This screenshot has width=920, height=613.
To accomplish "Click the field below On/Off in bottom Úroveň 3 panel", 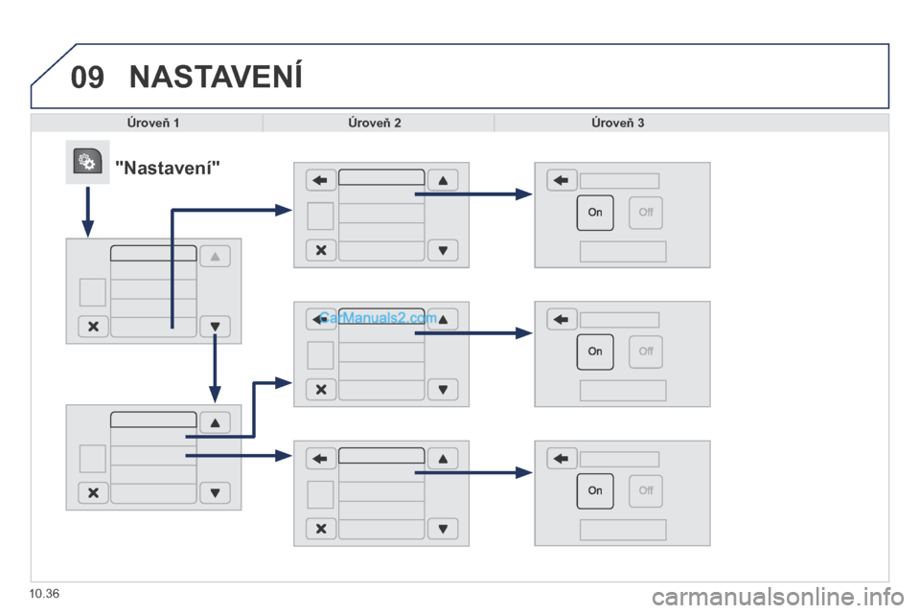I will 623,530.
